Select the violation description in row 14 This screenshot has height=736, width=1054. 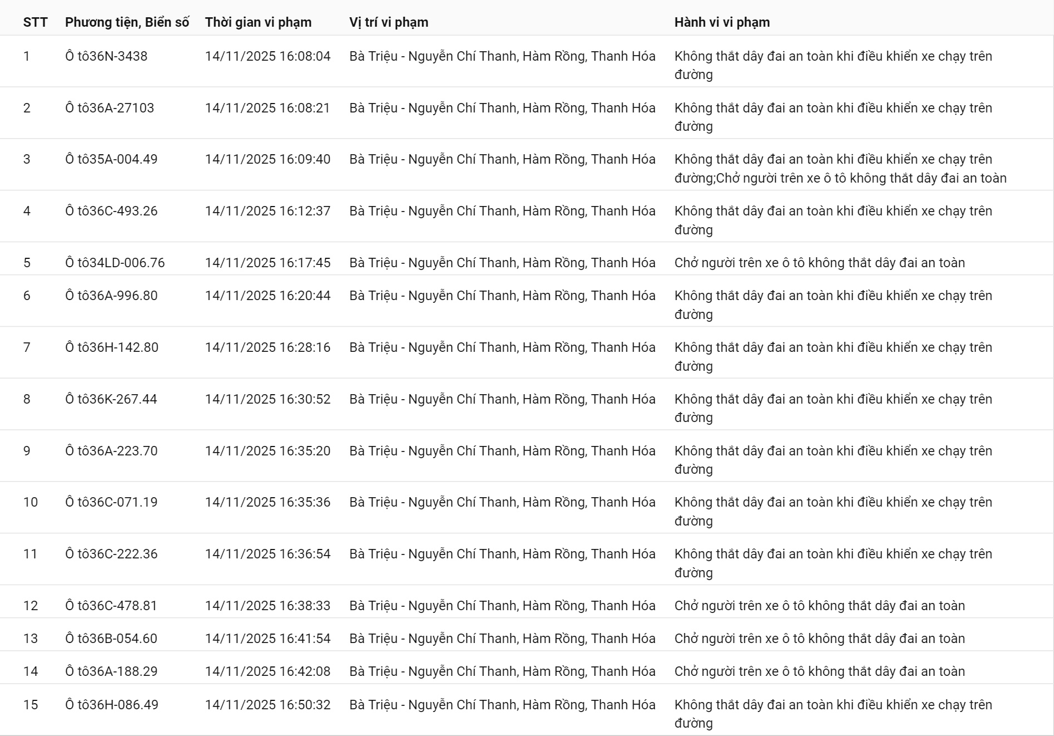click(820, 671)
